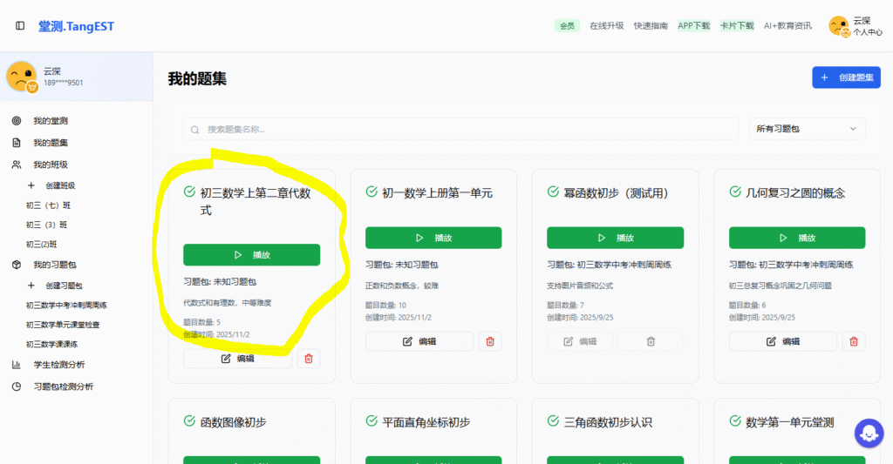This screenshot has width=893, height=464.
Task: Click the red delete icon on 初一数学上册第一单元 card
Action: click(x=490, y=341)
